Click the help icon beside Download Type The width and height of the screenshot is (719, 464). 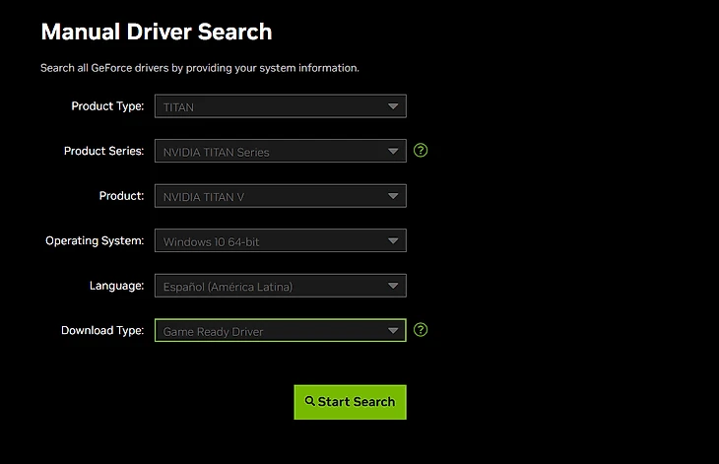(x=421, y=330)
